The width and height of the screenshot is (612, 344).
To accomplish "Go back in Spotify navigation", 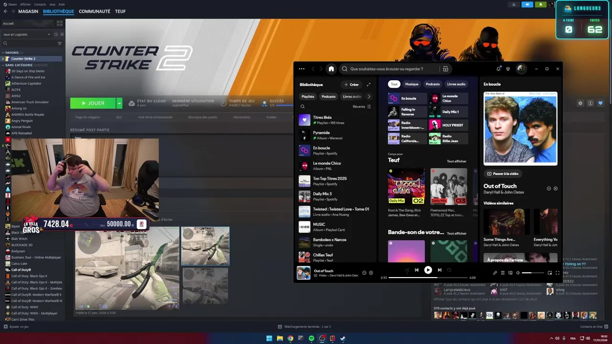I will (x=313, y=69).
